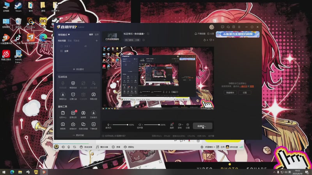Select the 我的场景 scene tab
This screenshot has height=175, width=312.
click(x=62, y=41)
